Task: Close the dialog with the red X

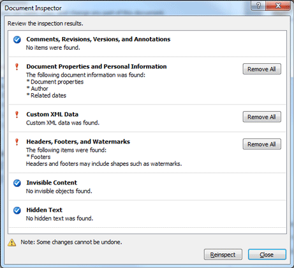Action: pos(278,5)
